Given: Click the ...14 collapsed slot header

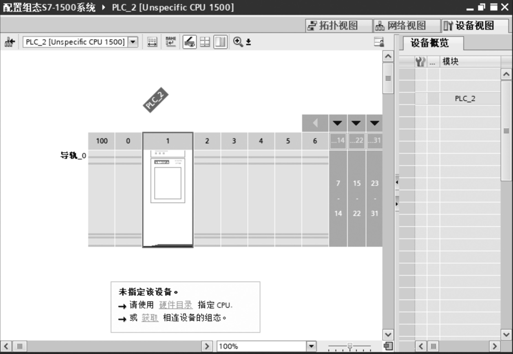Looking at the screenshot, I should point(338,141).
